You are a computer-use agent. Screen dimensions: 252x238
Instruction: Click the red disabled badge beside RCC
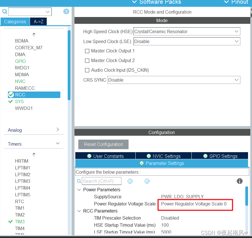pos(11,95)
